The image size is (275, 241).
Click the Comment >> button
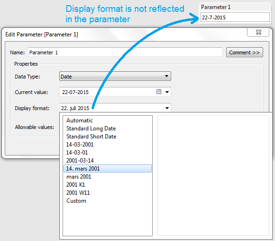coord(244,52)
